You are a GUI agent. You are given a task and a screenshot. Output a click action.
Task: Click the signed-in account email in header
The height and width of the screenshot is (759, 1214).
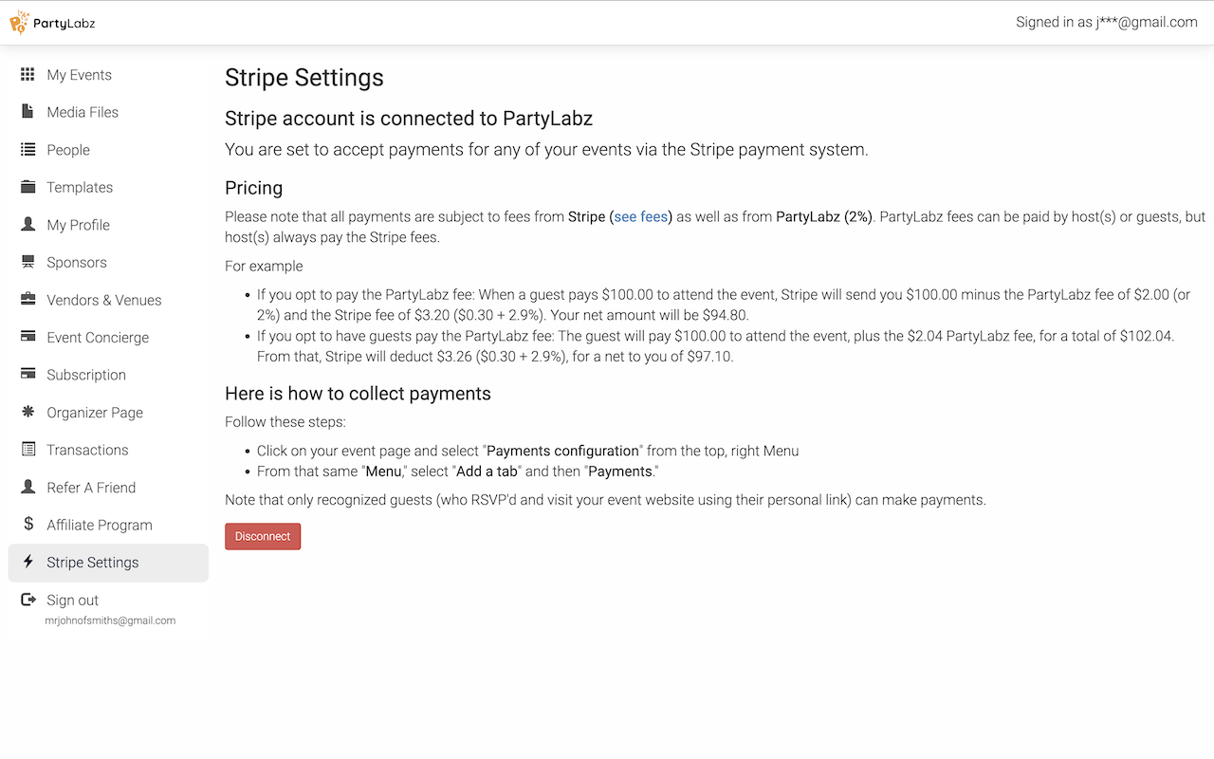pos(1106,22)
